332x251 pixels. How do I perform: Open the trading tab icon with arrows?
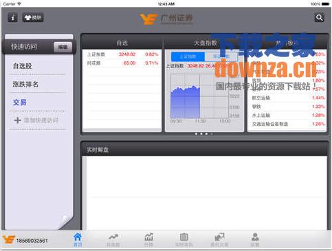pyautogui.click(x=219, y=237)
